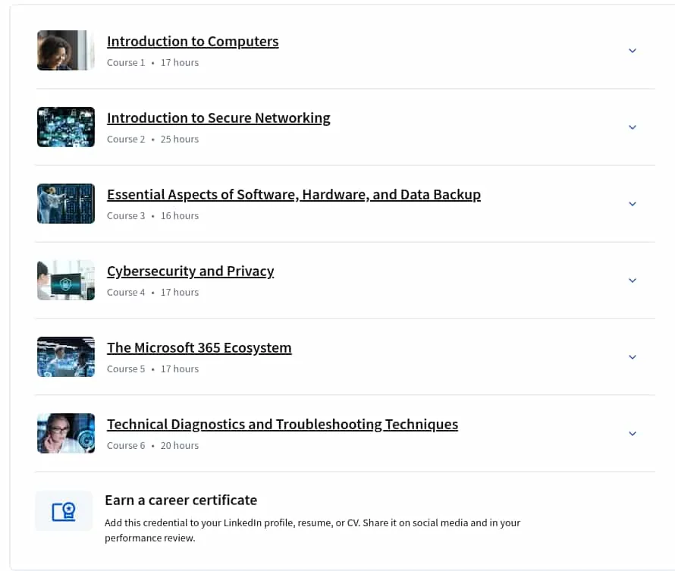Screen dimensions: 675x571
Task: Click the Secure Networking course thumbnail
Action: click(x=66, y=127)
